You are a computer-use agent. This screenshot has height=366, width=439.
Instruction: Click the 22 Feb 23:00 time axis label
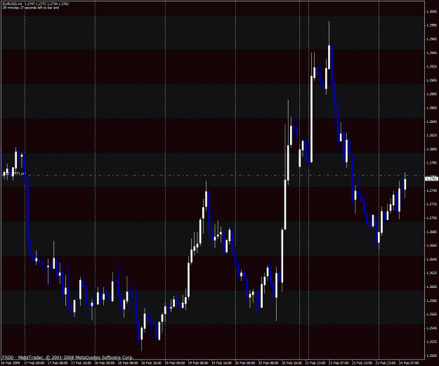[315, 363]
